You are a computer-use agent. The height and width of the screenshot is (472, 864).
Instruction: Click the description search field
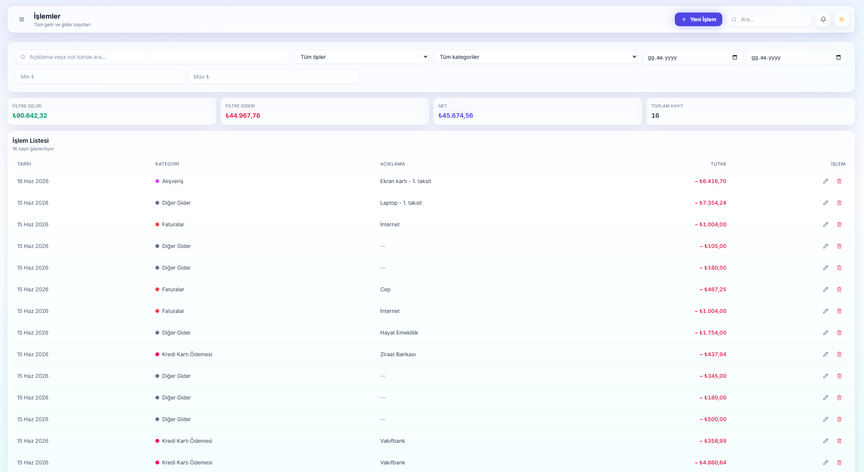coord(152,57)
